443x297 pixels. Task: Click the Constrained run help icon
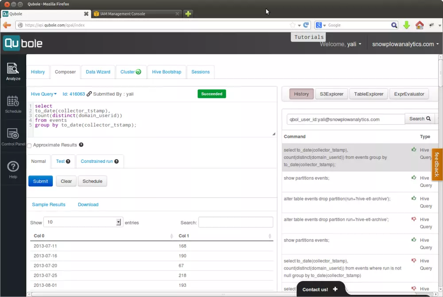pyautogui.click(x=117, y=161)
